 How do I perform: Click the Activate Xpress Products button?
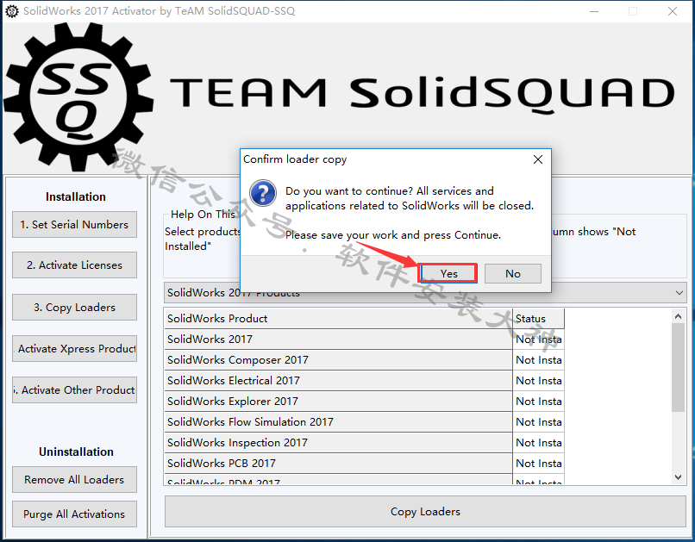coord(74,348)
